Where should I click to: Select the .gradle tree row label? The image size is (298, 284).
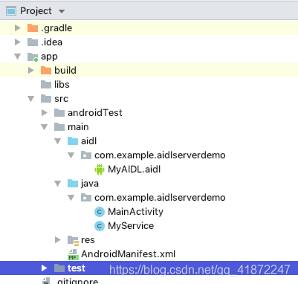coord(56,28)
